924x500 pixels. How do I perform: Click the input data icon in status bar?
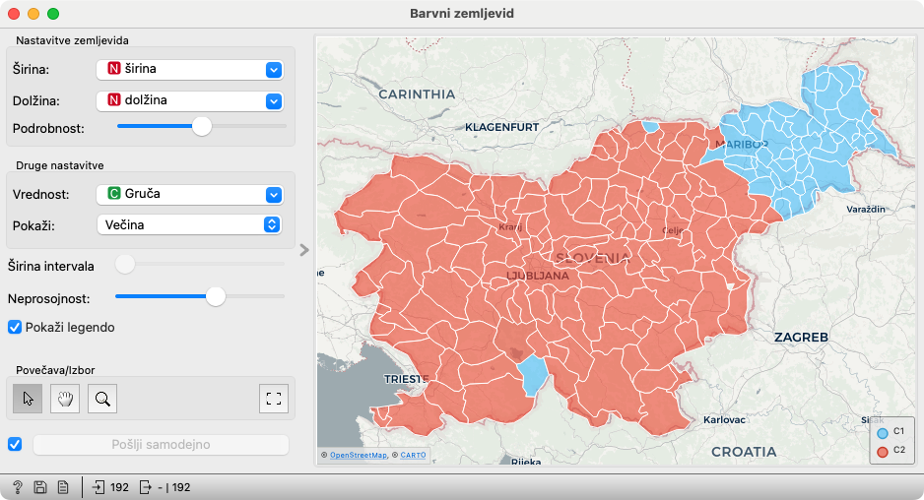pos(99,486)
